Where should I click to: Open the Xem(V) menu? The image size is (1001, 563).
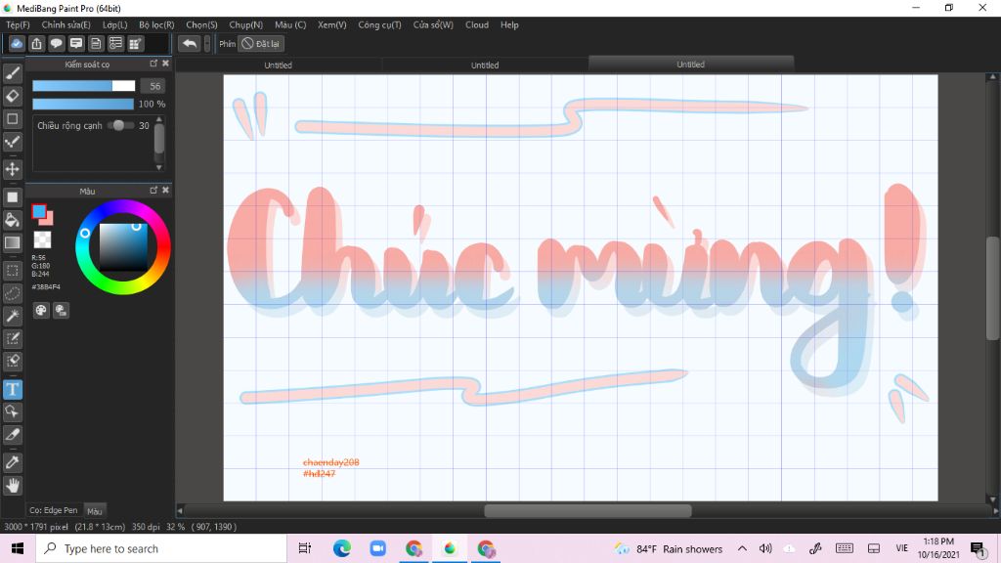coord(332,24)
